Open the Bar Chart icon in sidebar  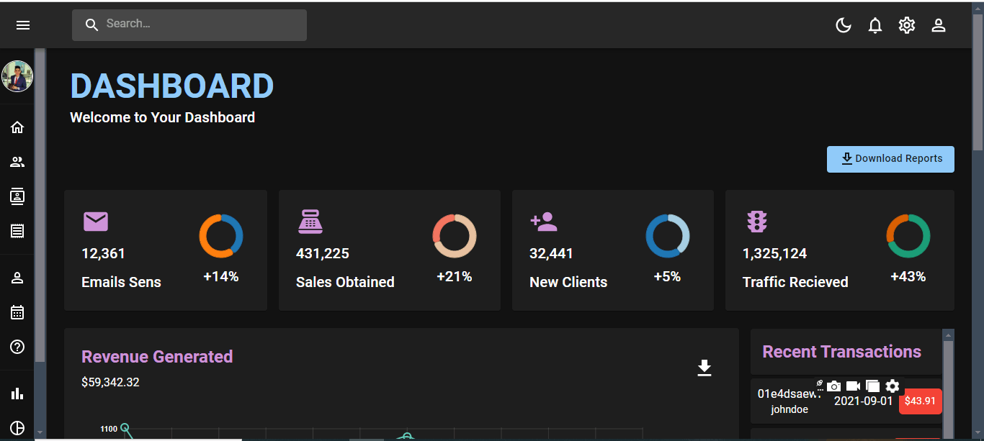click(x=17, y=393)
